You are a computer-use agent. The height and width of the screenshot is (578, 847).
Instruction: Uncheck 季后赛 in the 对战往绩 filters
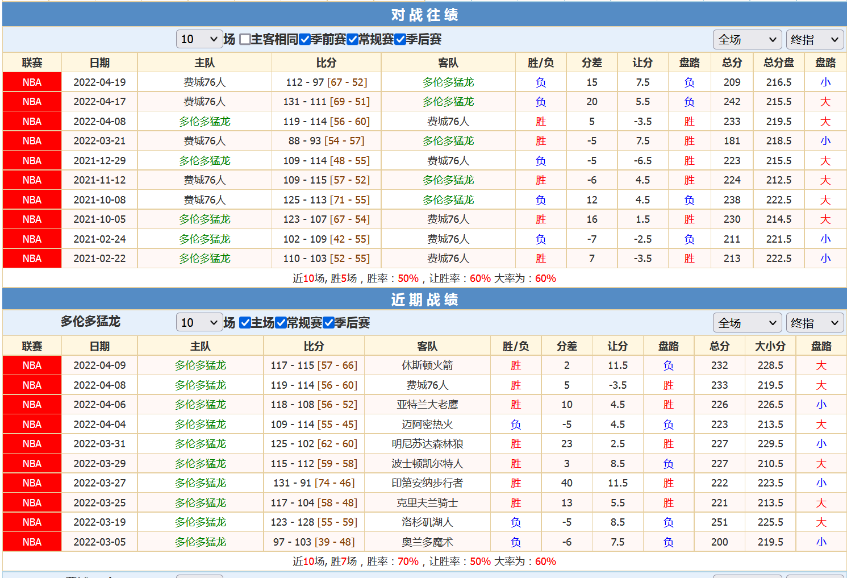coord(400,39)
